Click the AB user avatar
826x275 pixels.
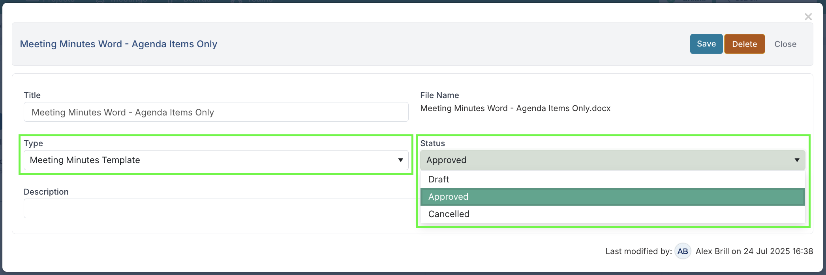pyautogui.click(x=682, y=251)
